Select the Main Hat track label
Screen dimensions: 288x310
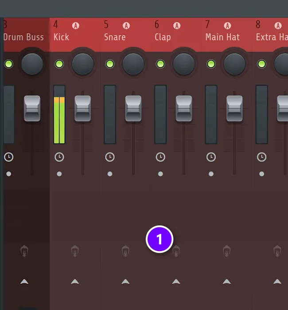coord(222,37)
